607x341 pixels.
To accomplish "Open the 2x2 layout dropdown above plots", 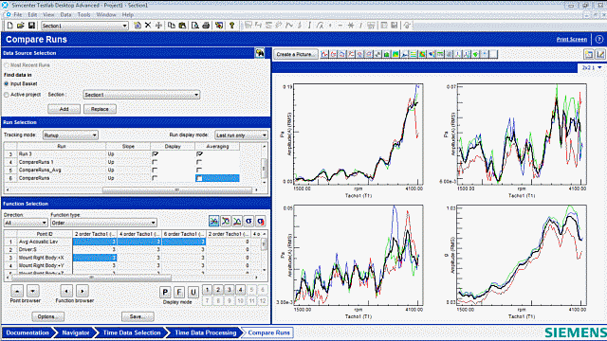I will click(x=592, y=67).
